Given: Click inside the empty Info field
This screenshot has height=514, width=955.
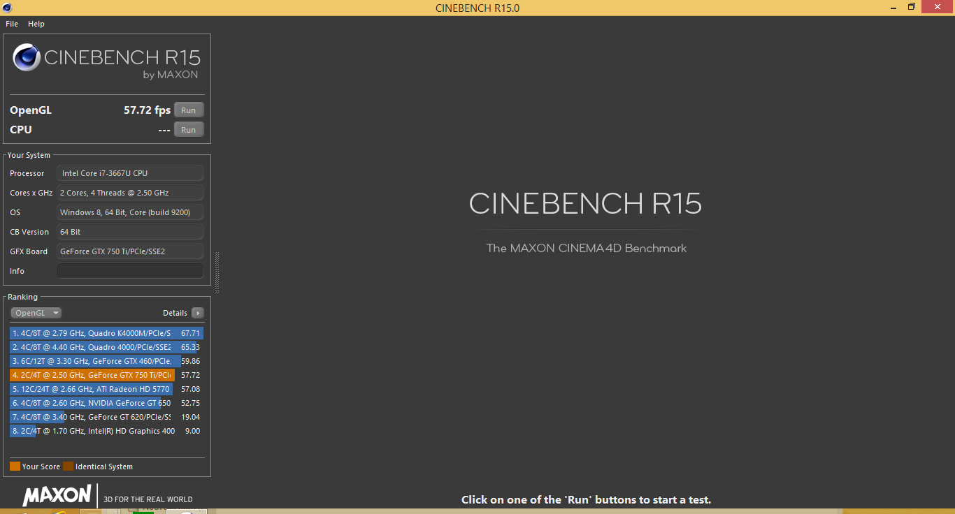Looking at the screenshot, I should click(130, 271).
